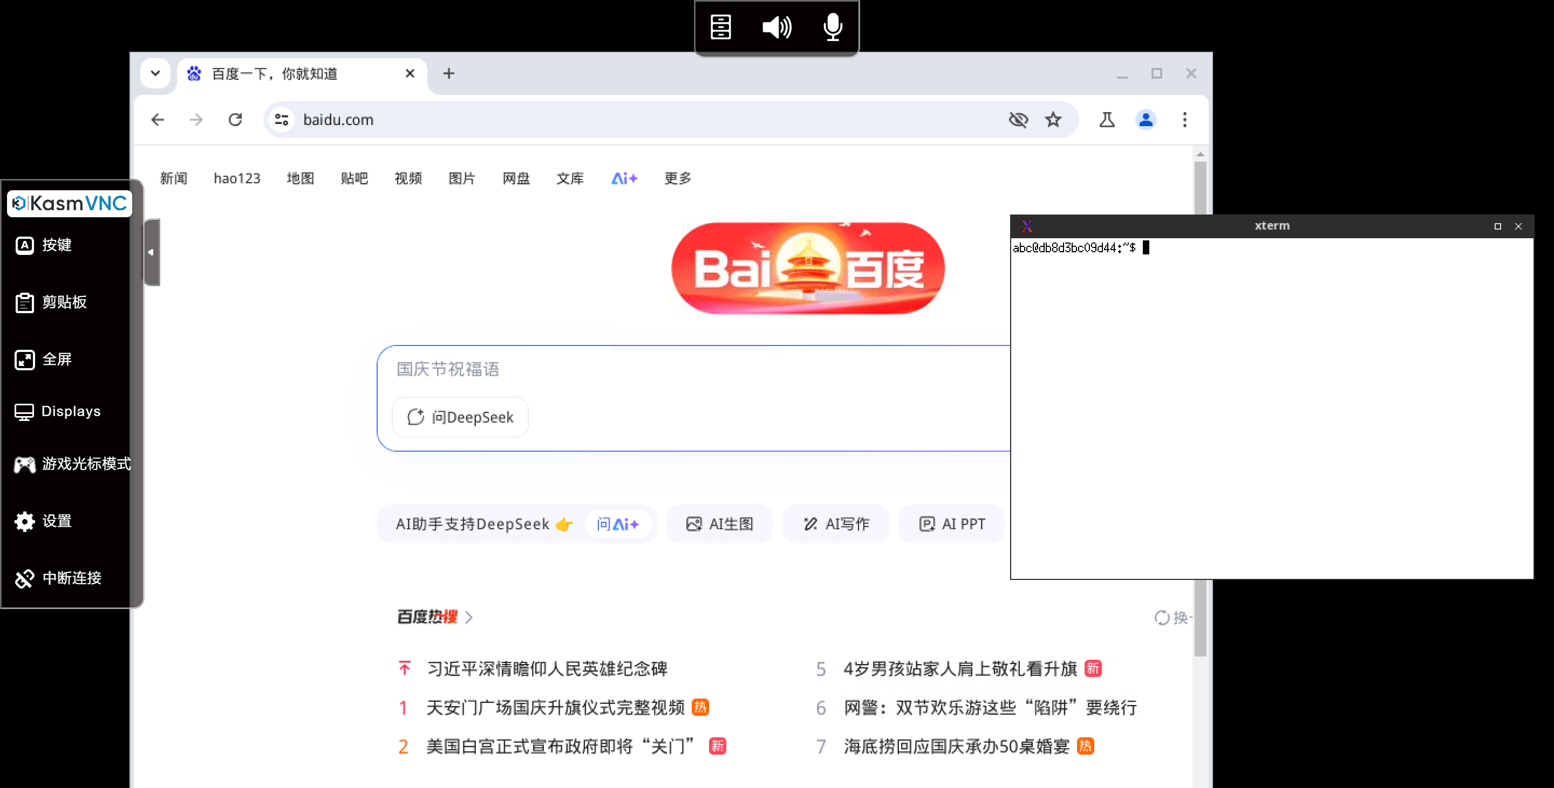This screenshot has height=788, width=1554.
Task: Mute the speaker audio in the top bar
Action: (776, 27)
